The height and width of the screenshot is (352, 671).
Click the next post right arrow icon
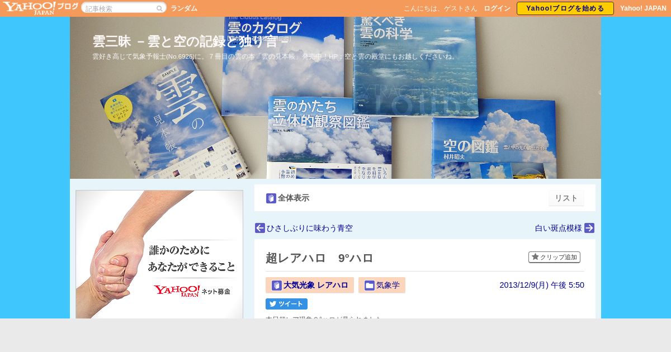pos(589,228)
